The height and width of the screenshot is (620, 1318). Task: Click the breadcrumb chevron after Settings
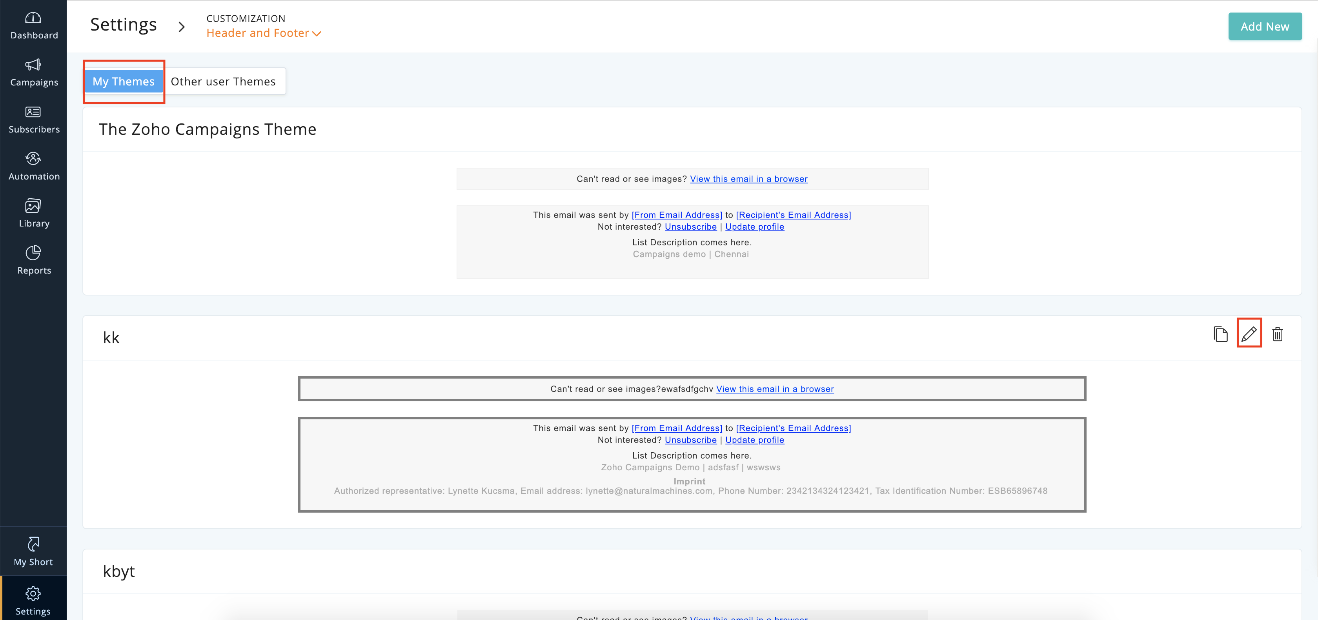(x=182, y=27)
